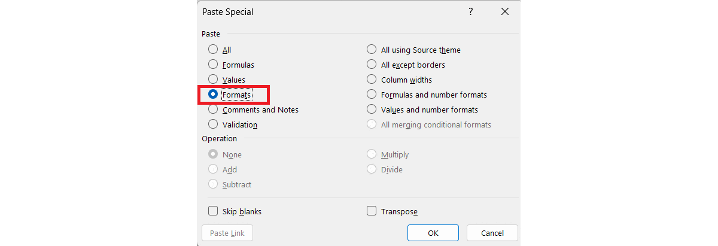Select the All paste option
Image resolution: width=718 pixels, height=246 pixels.
(213, 50)
